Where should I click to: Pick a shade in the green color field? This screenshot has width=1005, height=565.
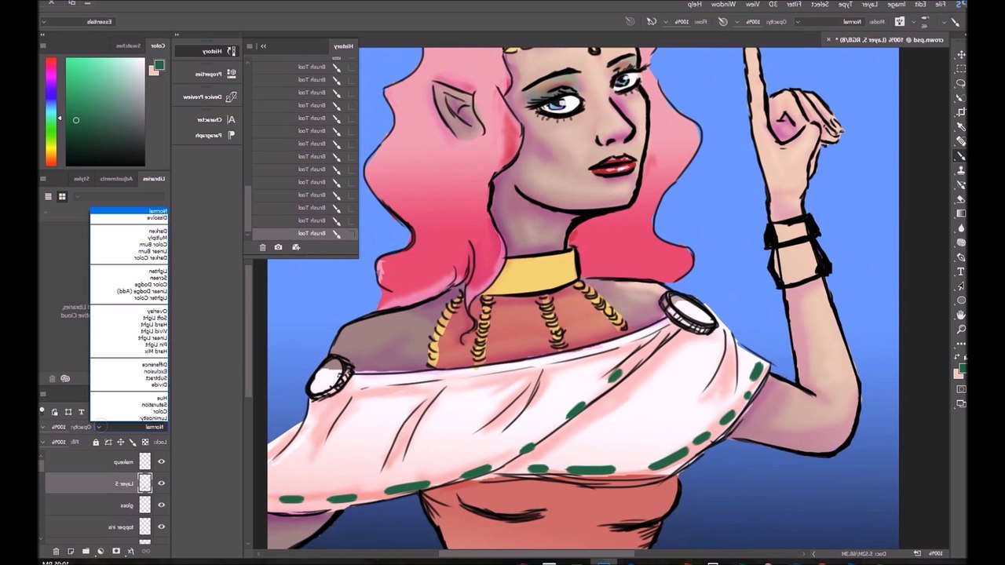click(x=105, y=111)
